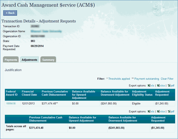Image resolution: width=178 pixels, height=139 pixels.
Task: Open the blurred Federal Award ID link
Action: pos(10,103)
